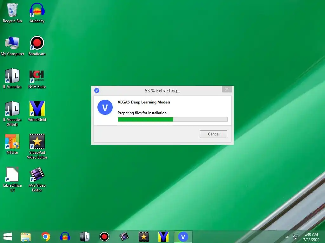Select the AVS Video Editor shortcut

[x=37, y=179]
